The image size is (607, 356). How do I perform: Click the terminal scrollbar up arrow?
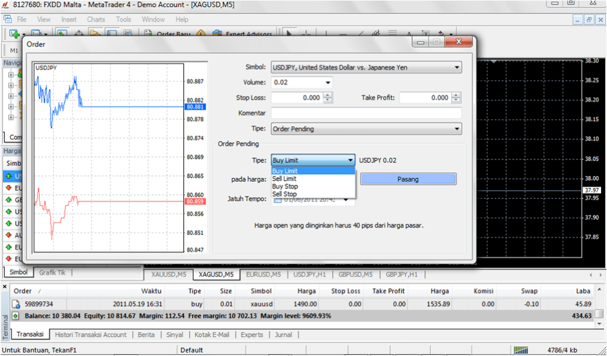pyautogui.click(x=599, y=289)
